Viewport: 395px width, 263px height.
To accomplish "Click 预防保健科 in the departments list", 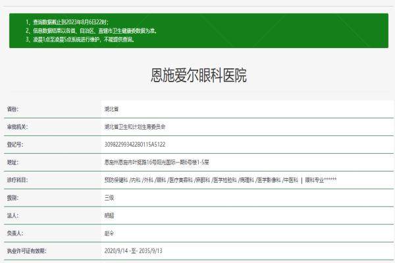I will pos(116,180).
